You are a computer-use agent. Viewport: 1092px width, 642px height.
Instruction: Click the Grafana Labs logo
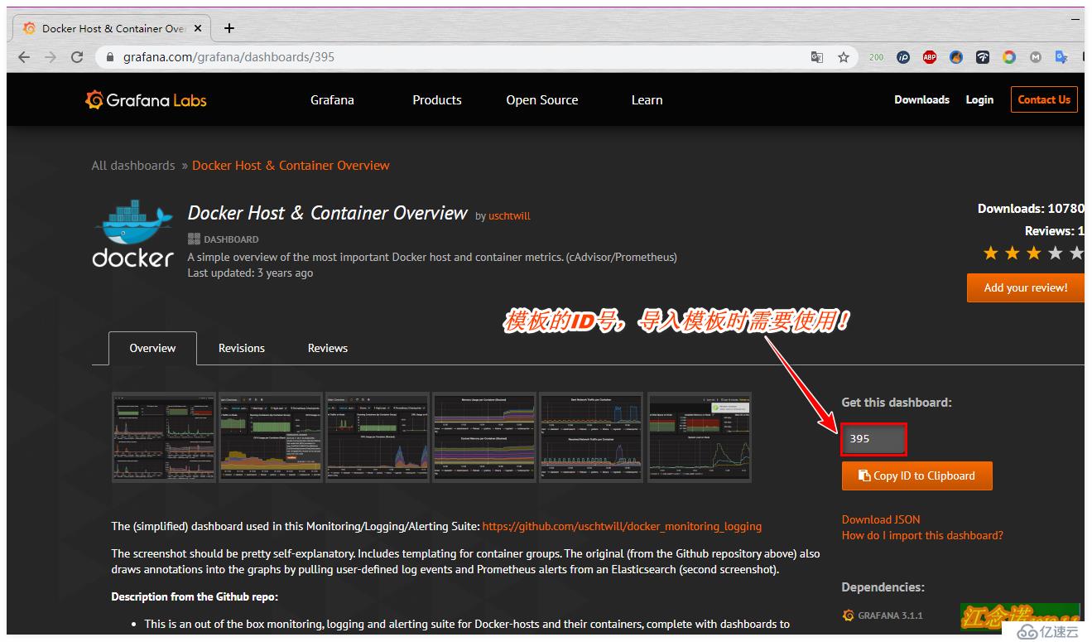tap(146, 100)
